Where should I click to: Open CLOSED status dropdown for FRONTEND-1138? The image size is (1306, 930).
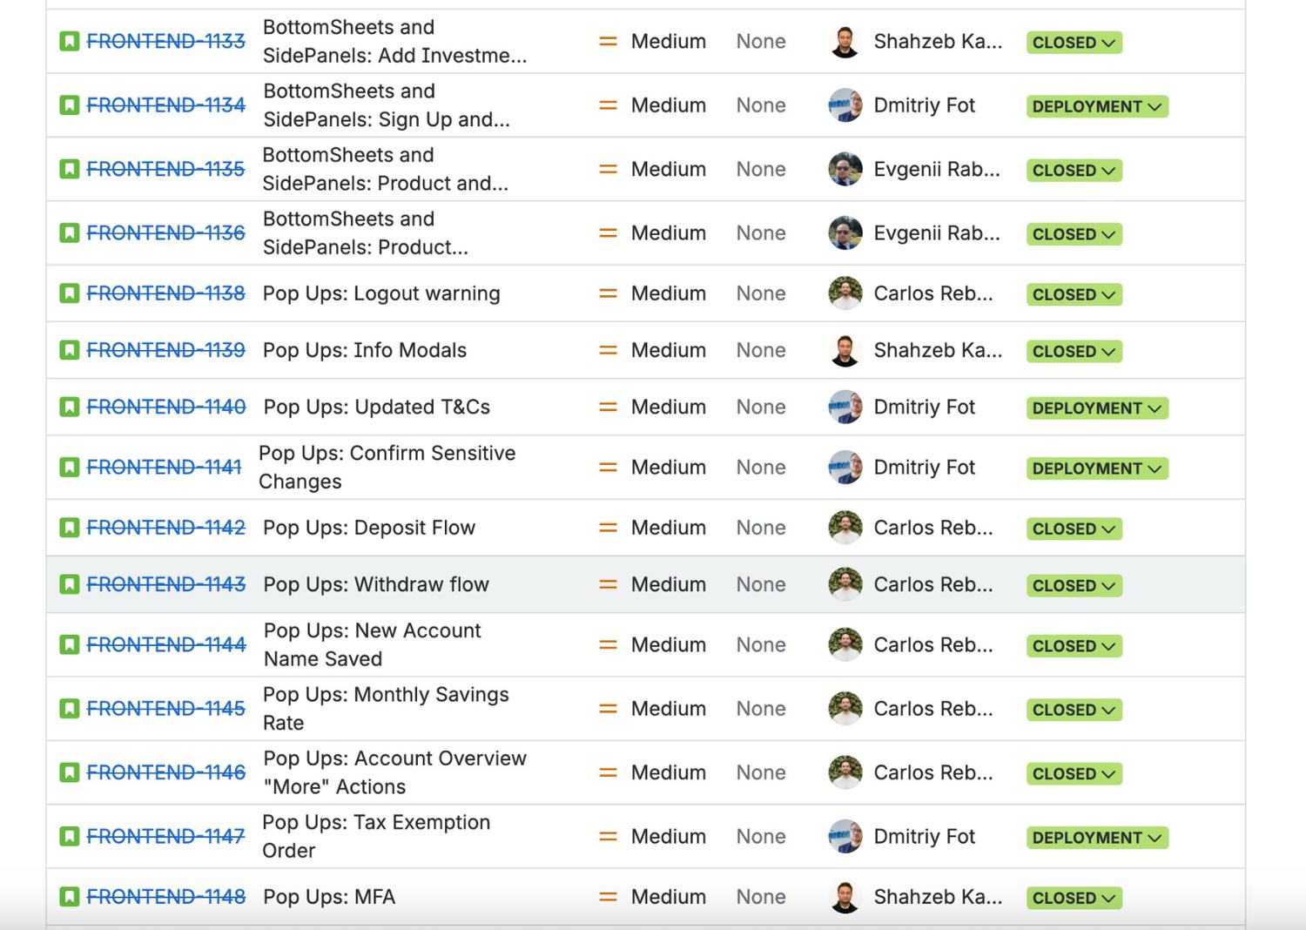(x=1074, y=295)
